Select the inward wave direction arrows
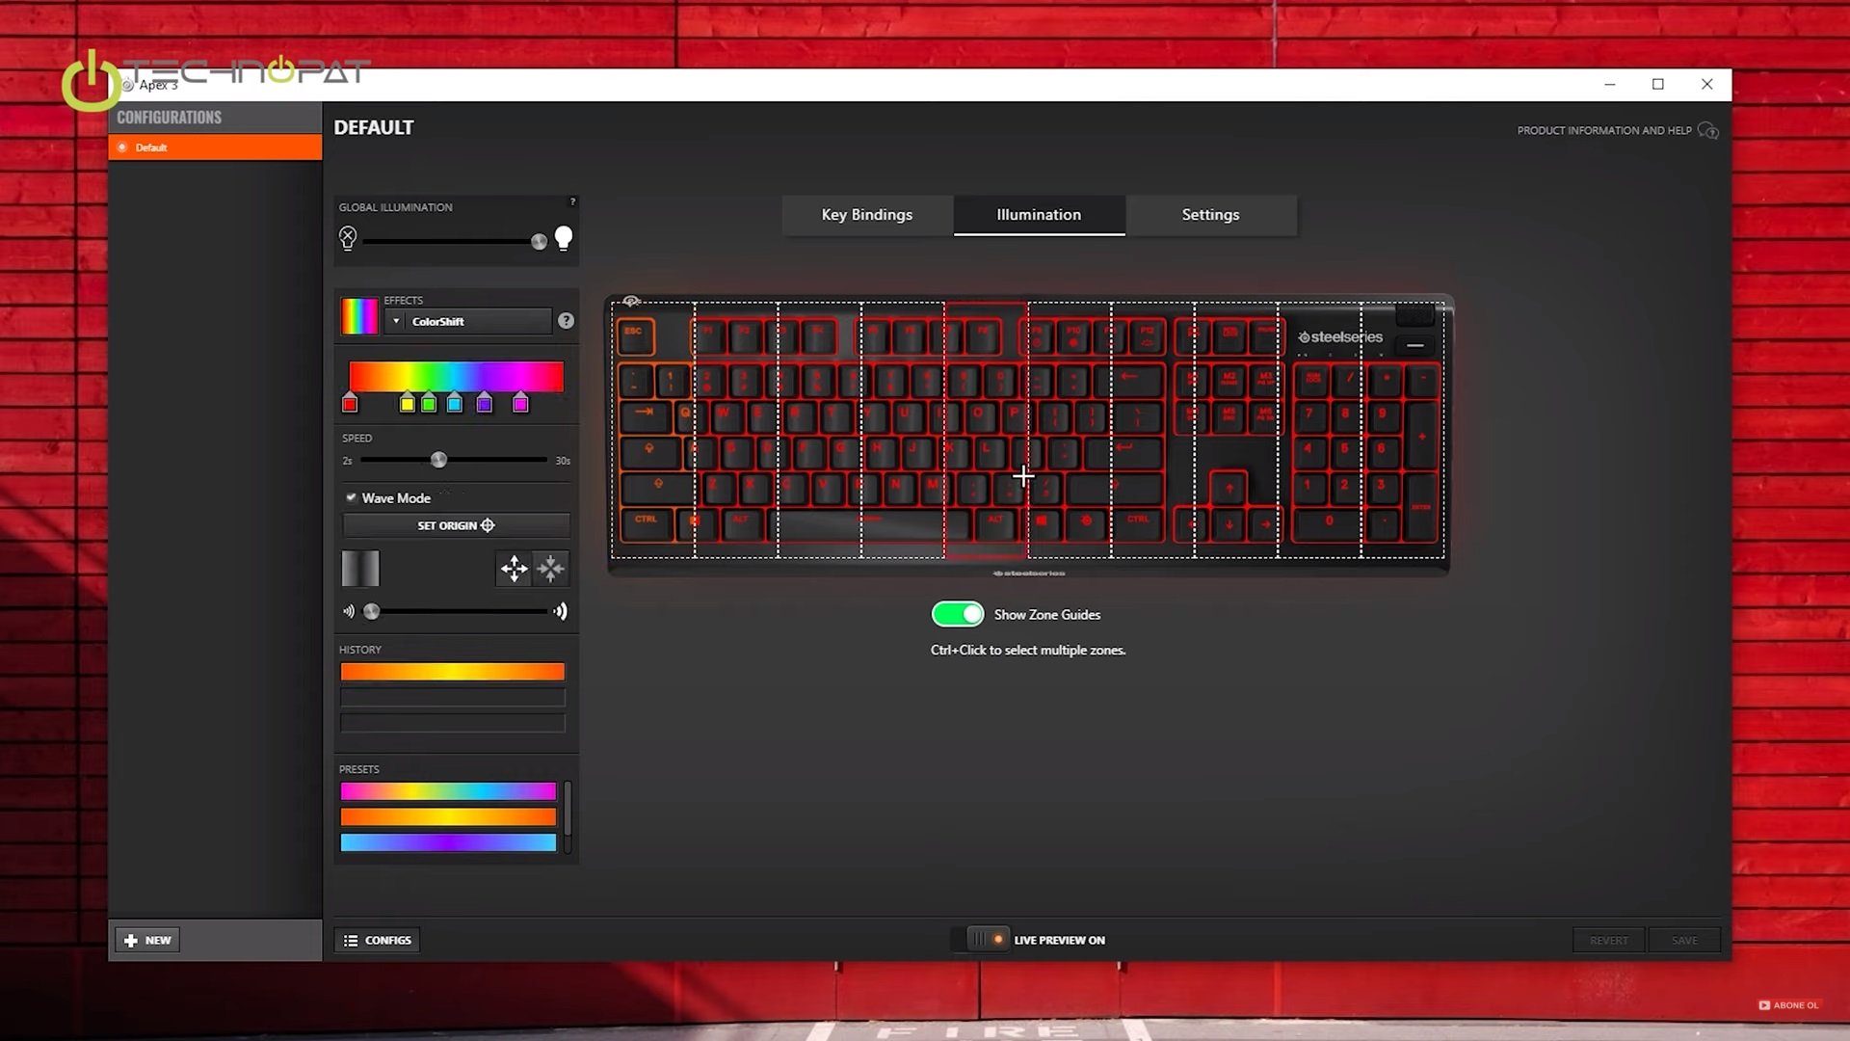 tap(551, 569)
